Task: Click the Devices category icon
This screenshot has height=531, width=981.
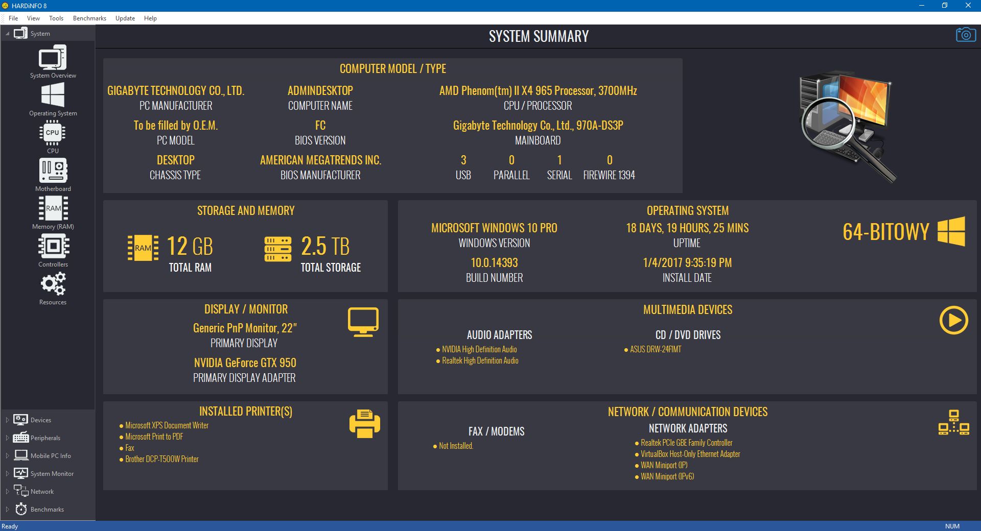Action: tap(20, 420)
